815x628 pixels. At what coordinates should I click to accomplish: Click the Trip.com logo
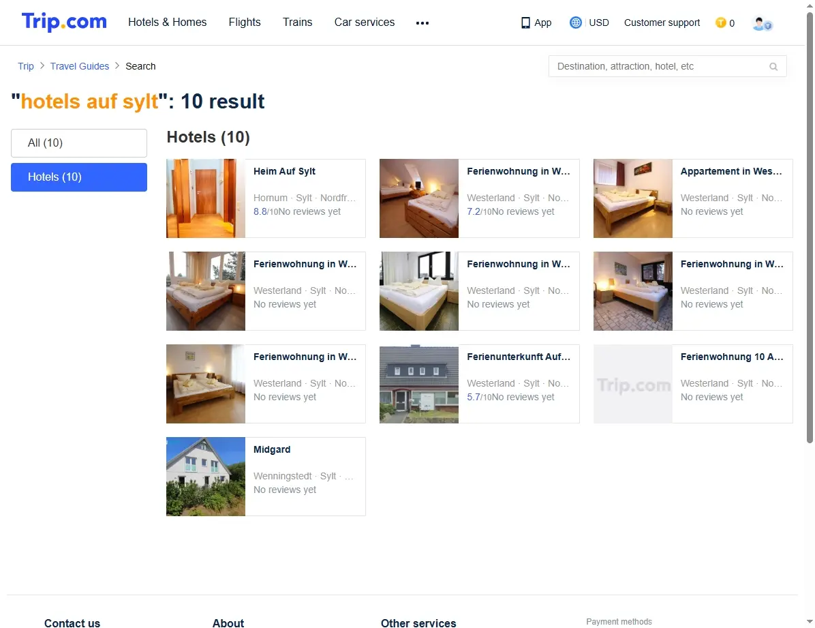(64, 22)
